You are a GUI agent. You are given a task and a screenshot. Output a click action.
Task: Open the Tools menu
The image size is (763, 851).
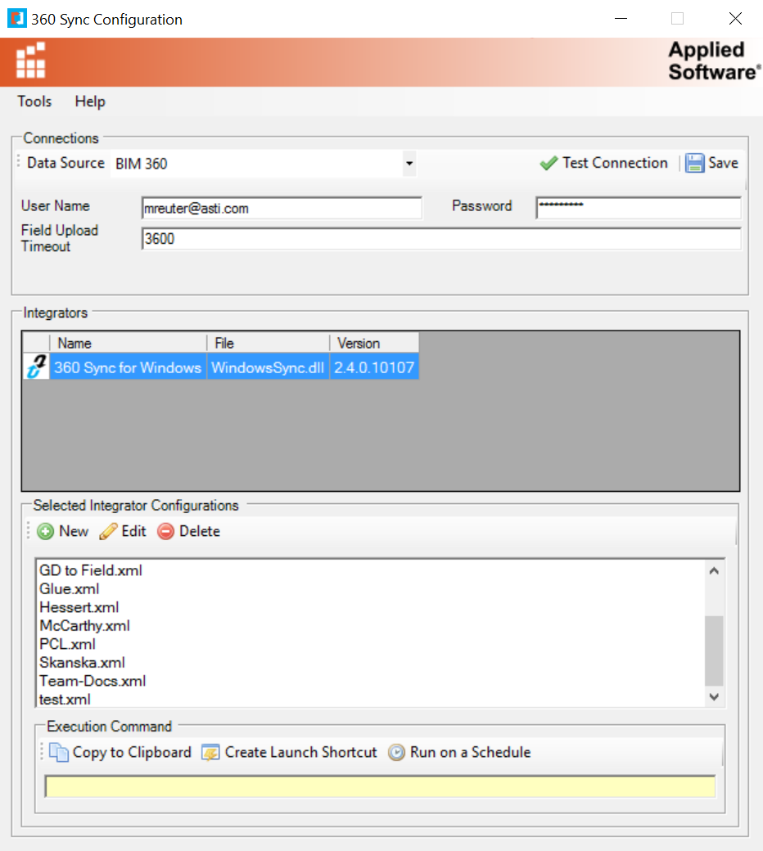34,101
